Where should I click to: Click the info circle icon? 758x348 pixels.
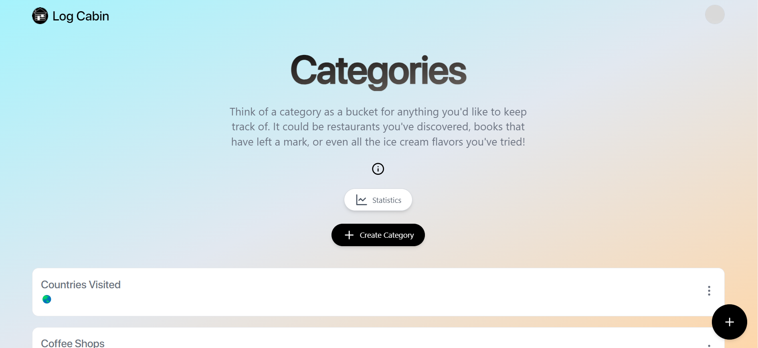click(x=378, y=169)
